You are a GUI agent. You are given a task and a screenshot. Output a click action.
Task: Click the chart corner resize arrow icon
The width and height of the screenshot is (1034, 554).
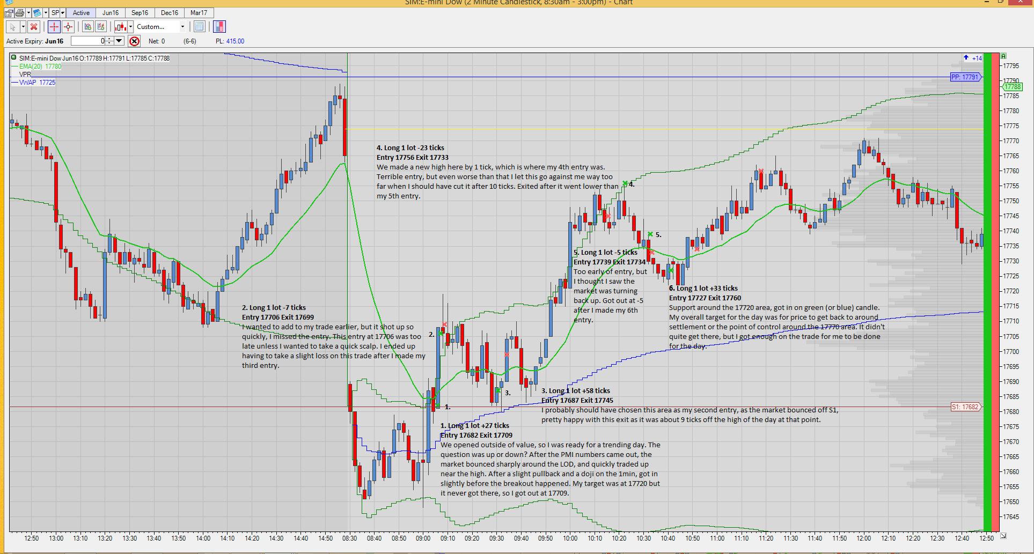[1003, 536]
